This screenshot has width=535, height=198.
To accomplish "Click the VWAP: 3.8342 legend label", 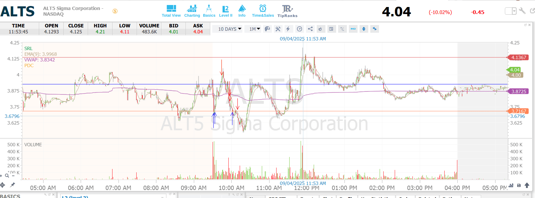I will pos(40,60).
